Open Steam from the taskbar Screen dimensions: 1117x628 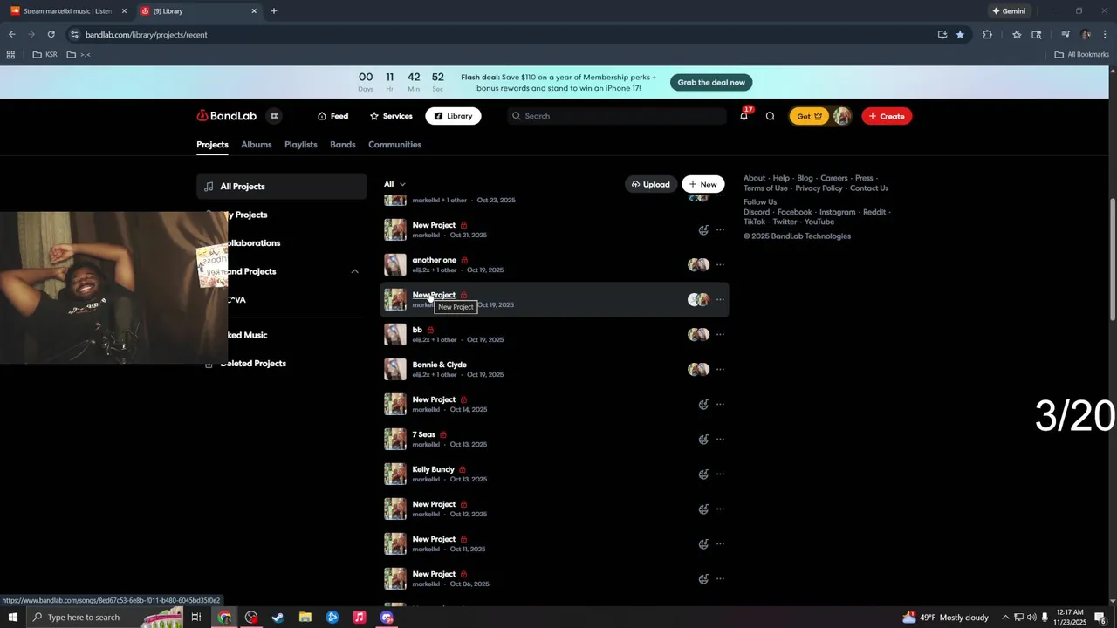[278, 618]
